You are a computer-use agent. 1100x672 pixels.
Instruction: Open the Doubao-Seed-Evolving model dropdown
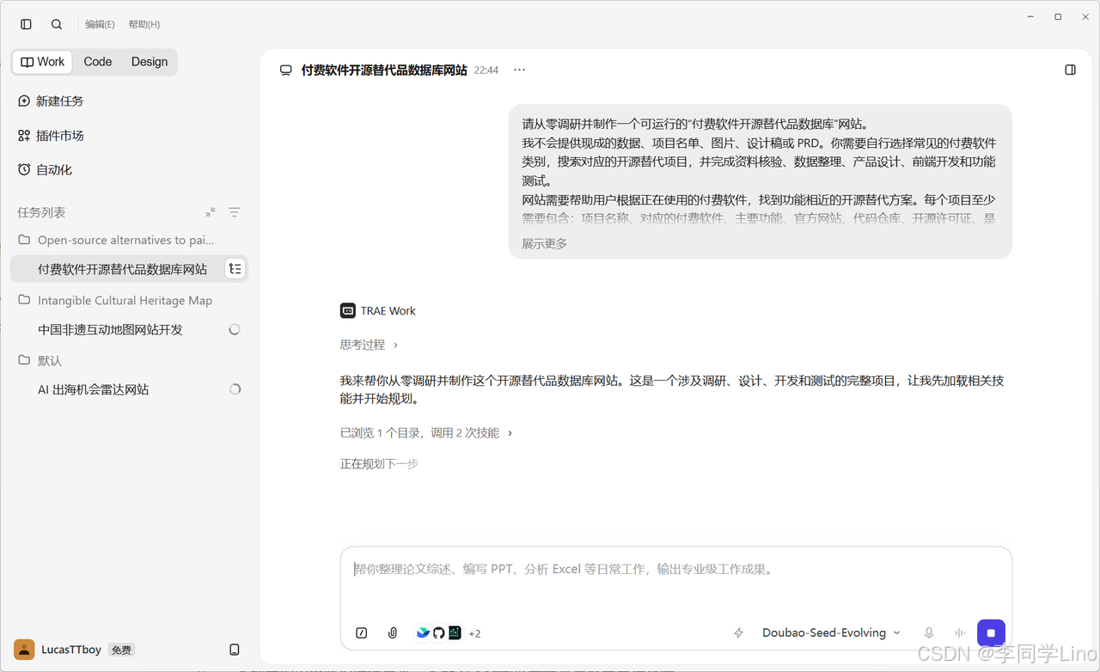(831, 633)
